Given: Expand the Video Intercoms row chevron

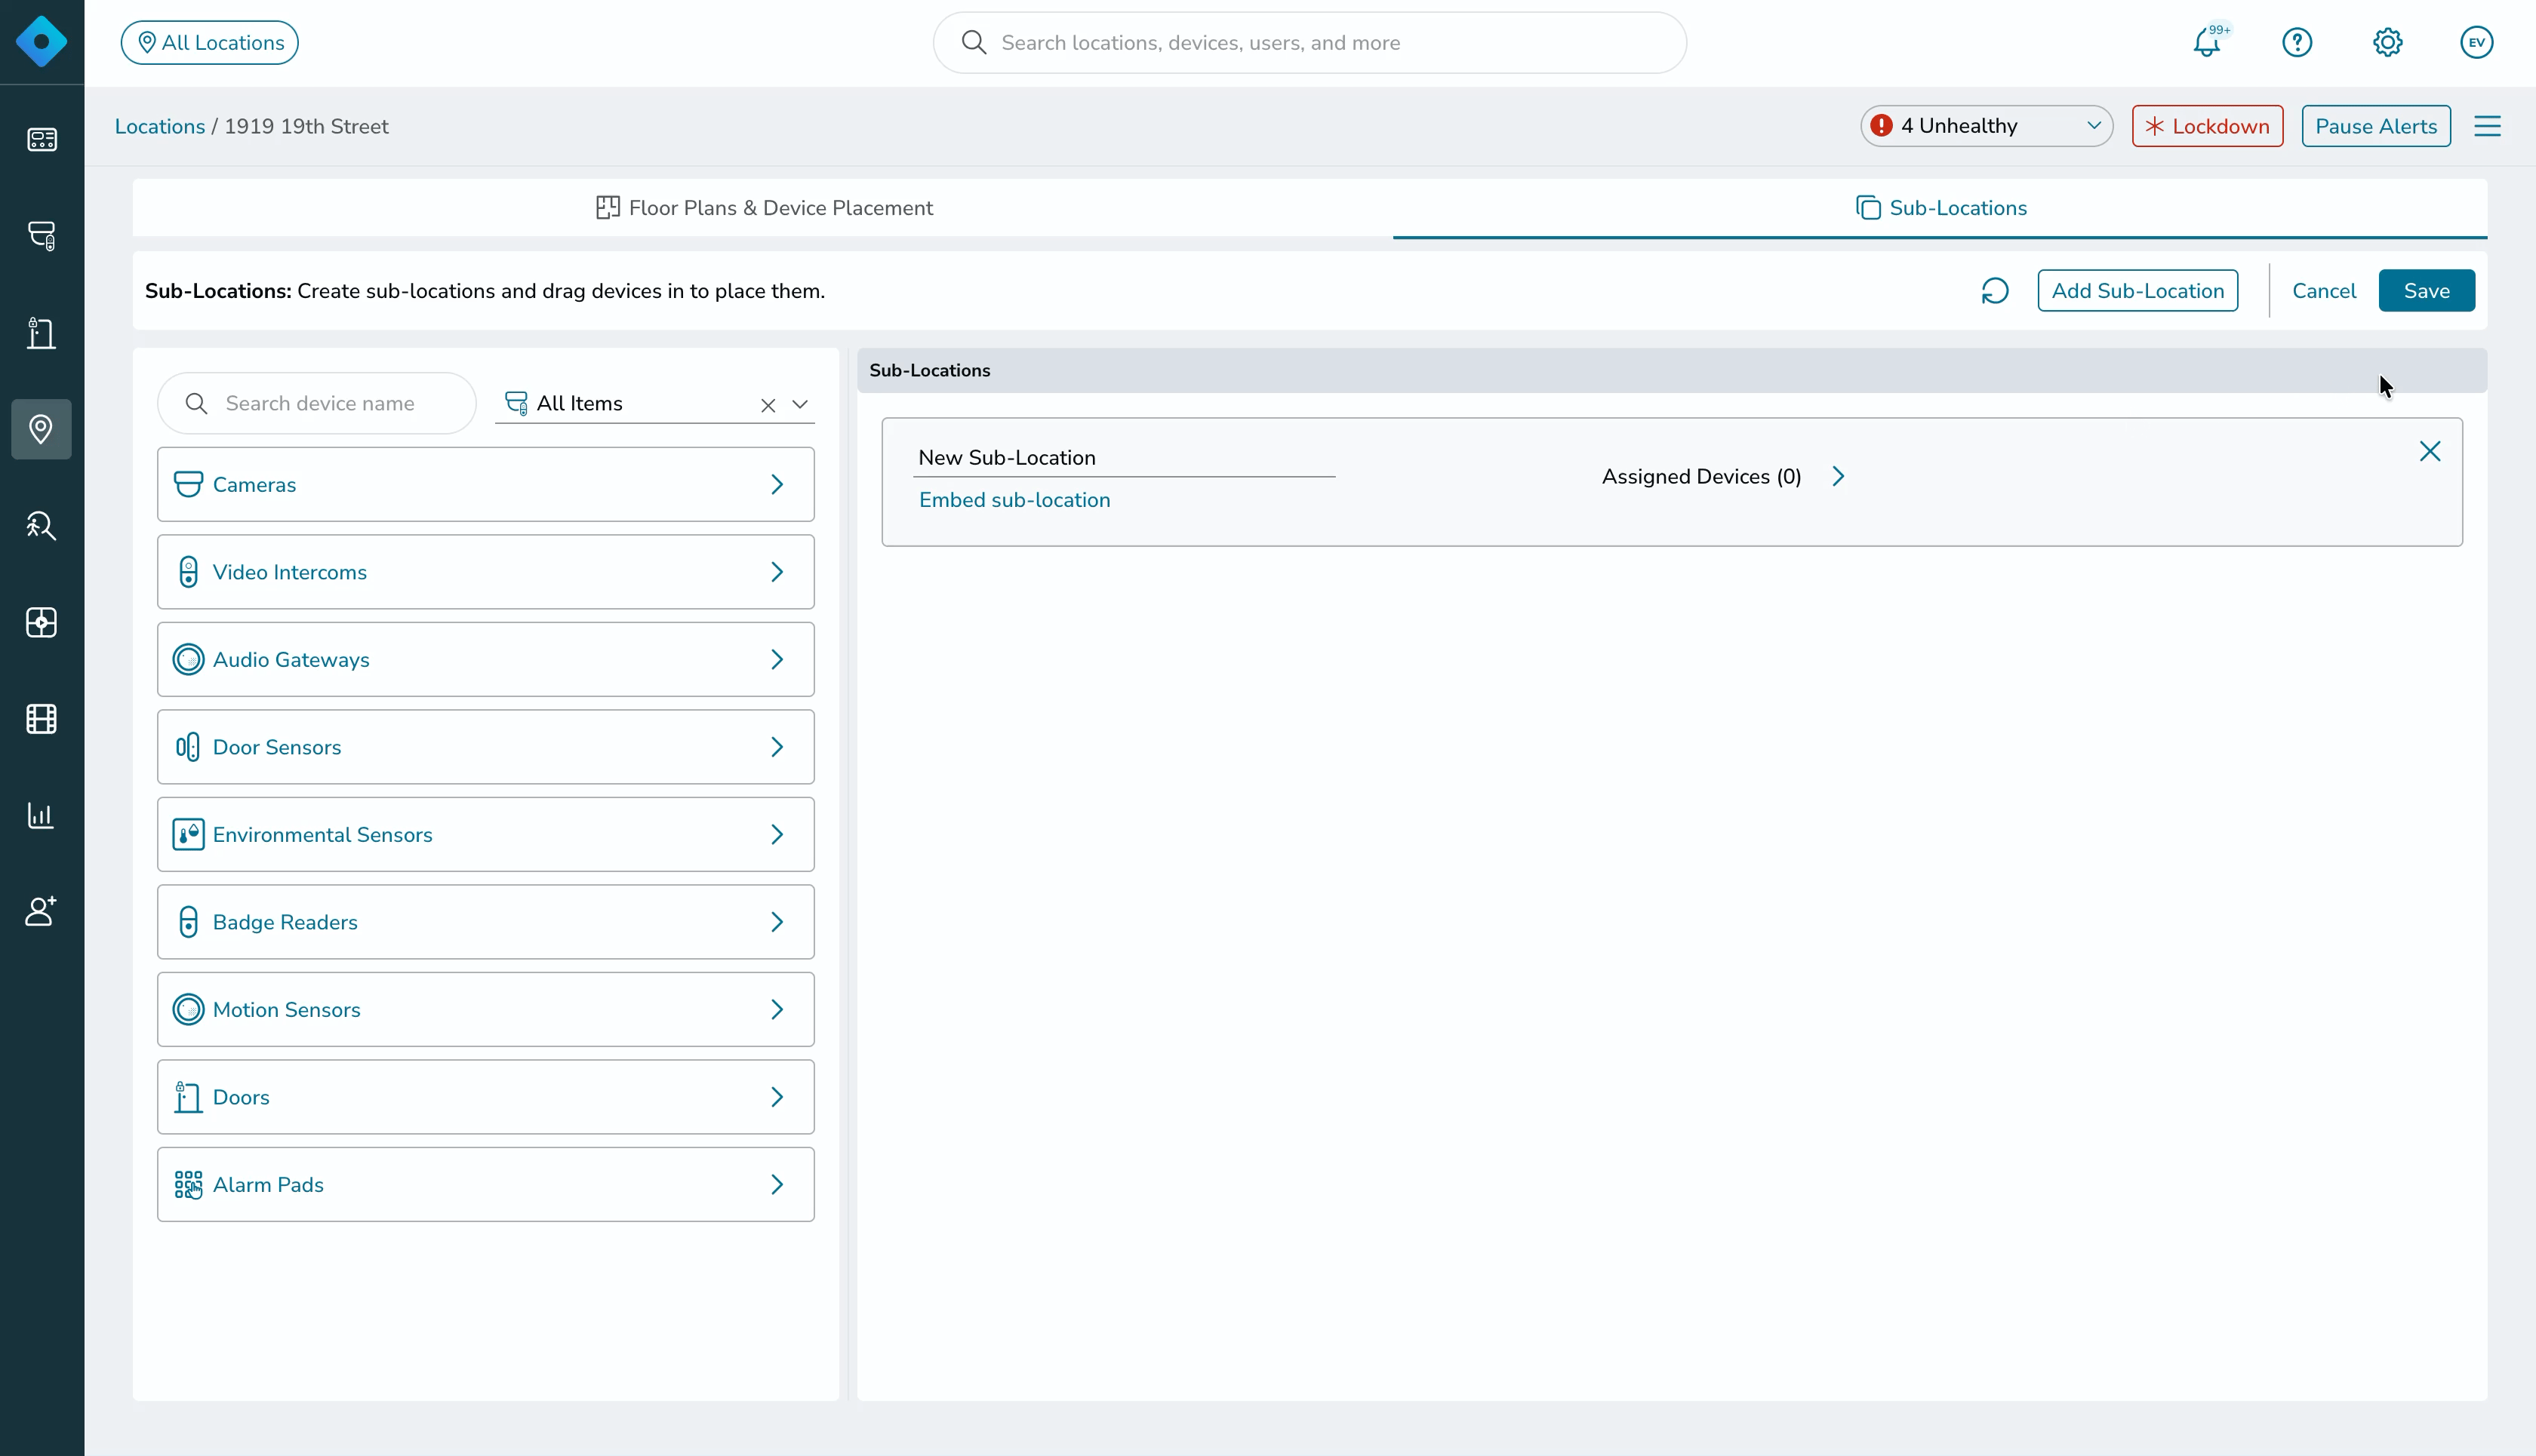Looking at the screenshot, I should 777,572.
